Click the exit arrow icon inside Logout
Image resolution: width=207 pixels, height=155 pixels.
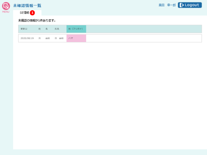182,5
